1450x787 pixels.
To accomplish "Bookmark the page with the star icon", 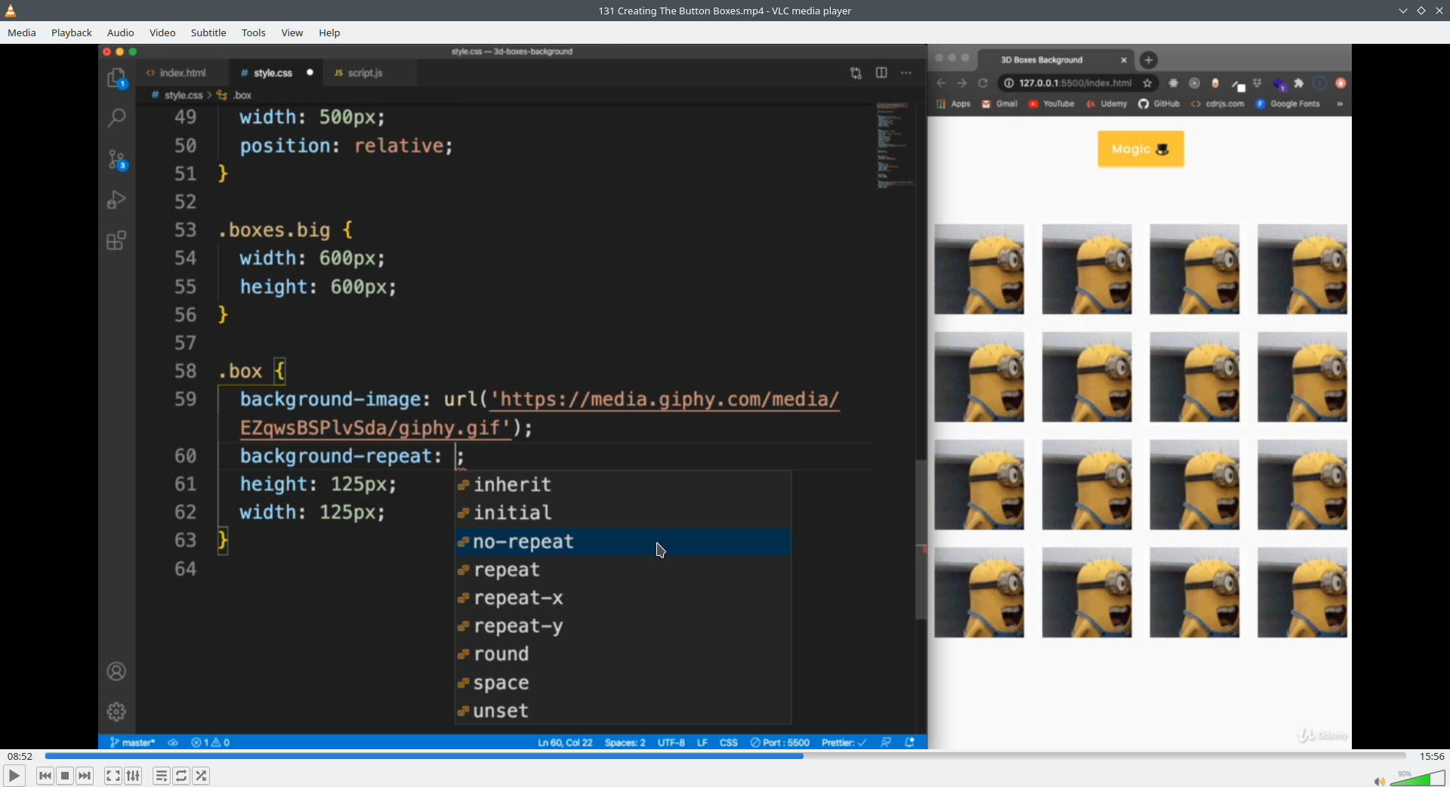I will coord(1147,83).
